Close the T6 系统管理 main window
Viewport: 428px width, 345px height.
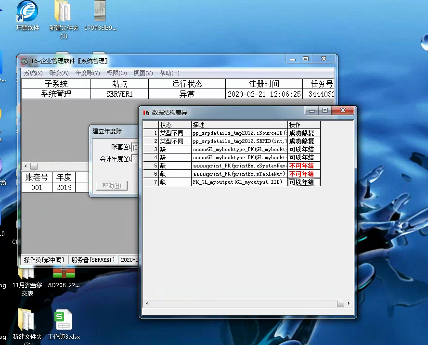point(324,59)
